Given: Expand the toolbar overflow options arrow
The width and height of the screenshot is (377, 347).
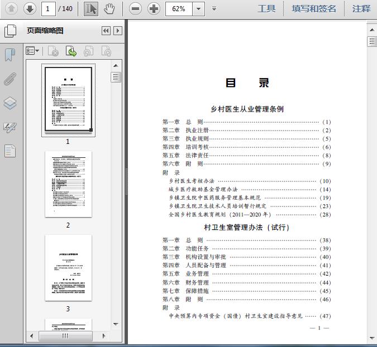Looking at the screenshot, I should click(x=214, y=9).
